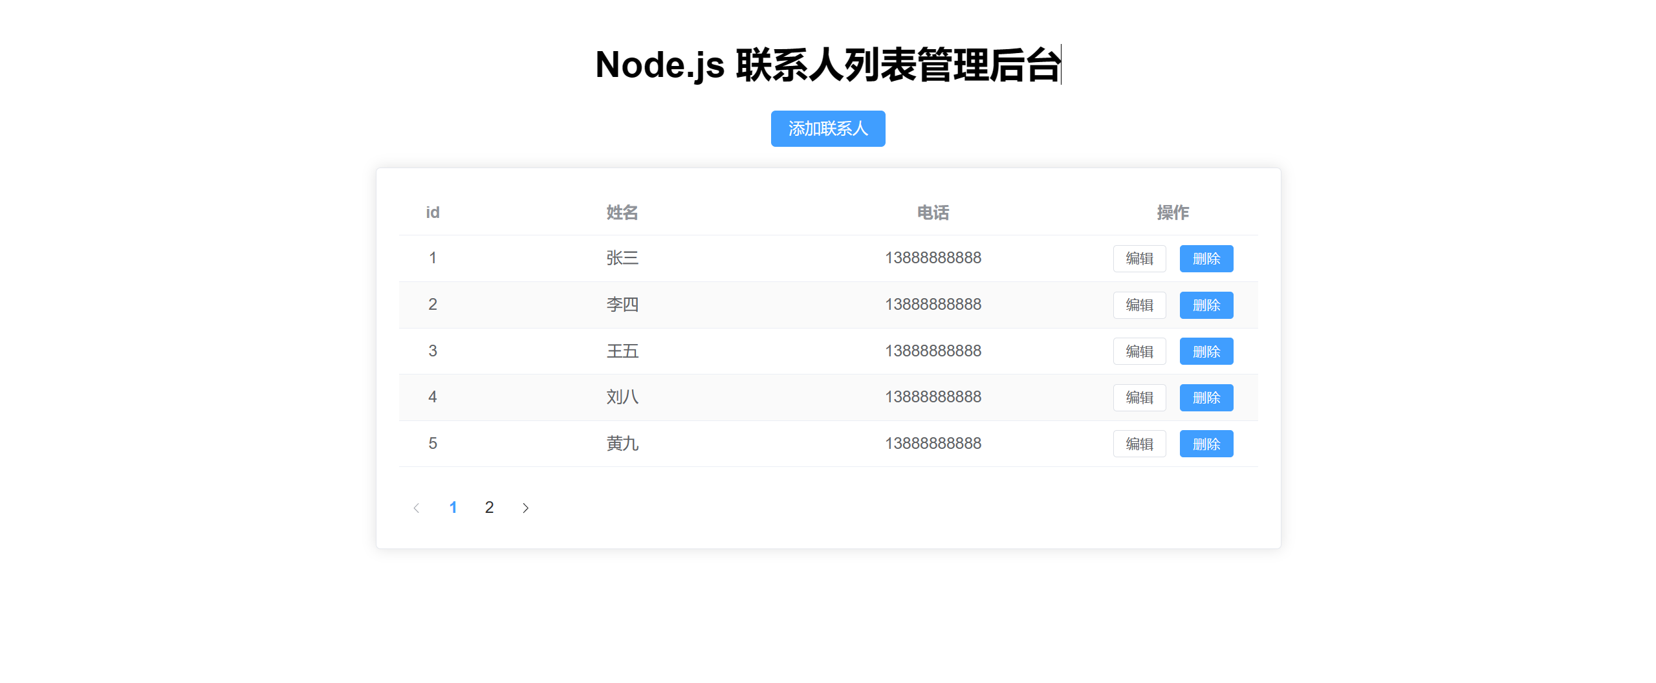The width and height of the screenshot is (1656, 683).
Task: Click the 添加联系人 button
Action: pos(828,129)
